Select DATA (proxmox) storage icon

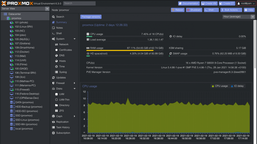12,102
